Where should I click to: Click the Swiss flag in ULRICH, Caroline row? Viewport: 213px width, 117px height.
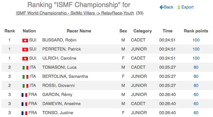[x=25, y=58]
